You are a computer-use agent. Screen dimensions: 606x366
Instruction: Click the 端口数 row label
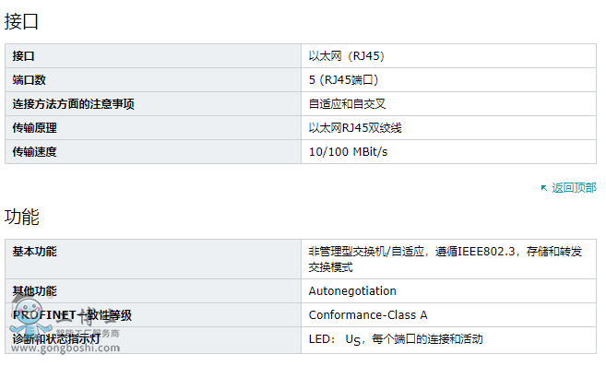(x=29, y=80)
